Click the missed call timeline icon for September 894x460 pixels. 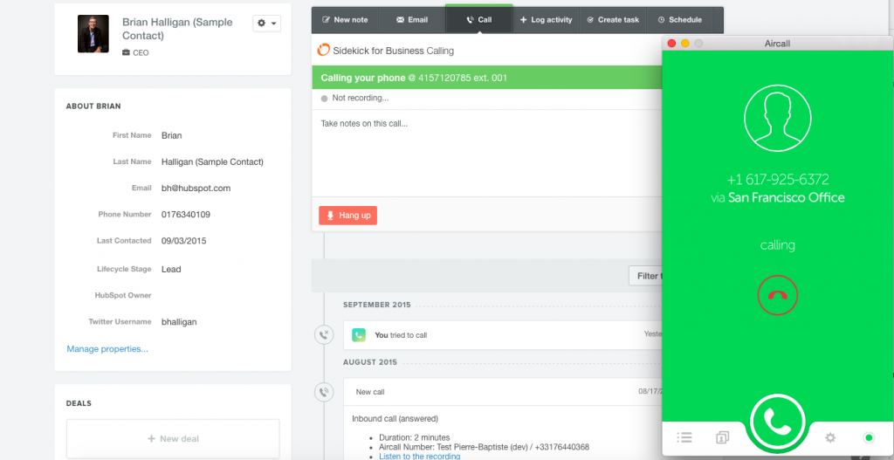[x=324, y=334]
